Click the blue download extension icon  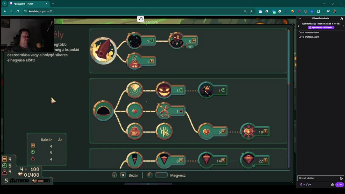(312, 11)
